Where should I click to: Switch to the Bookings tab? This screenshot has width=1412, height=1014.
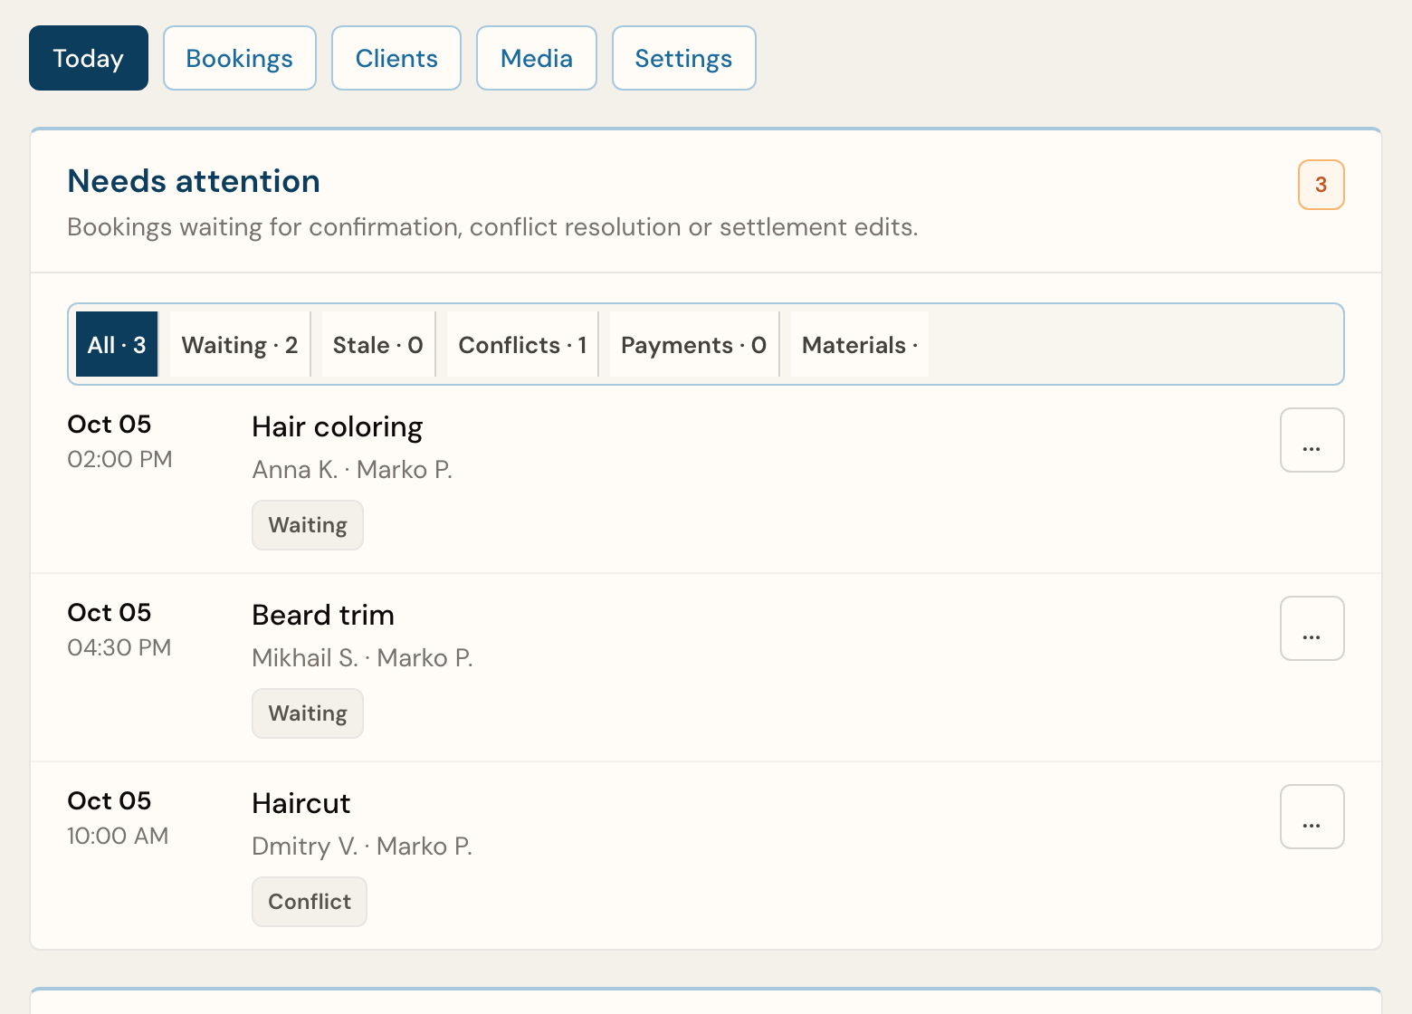[x=240, y=58]
